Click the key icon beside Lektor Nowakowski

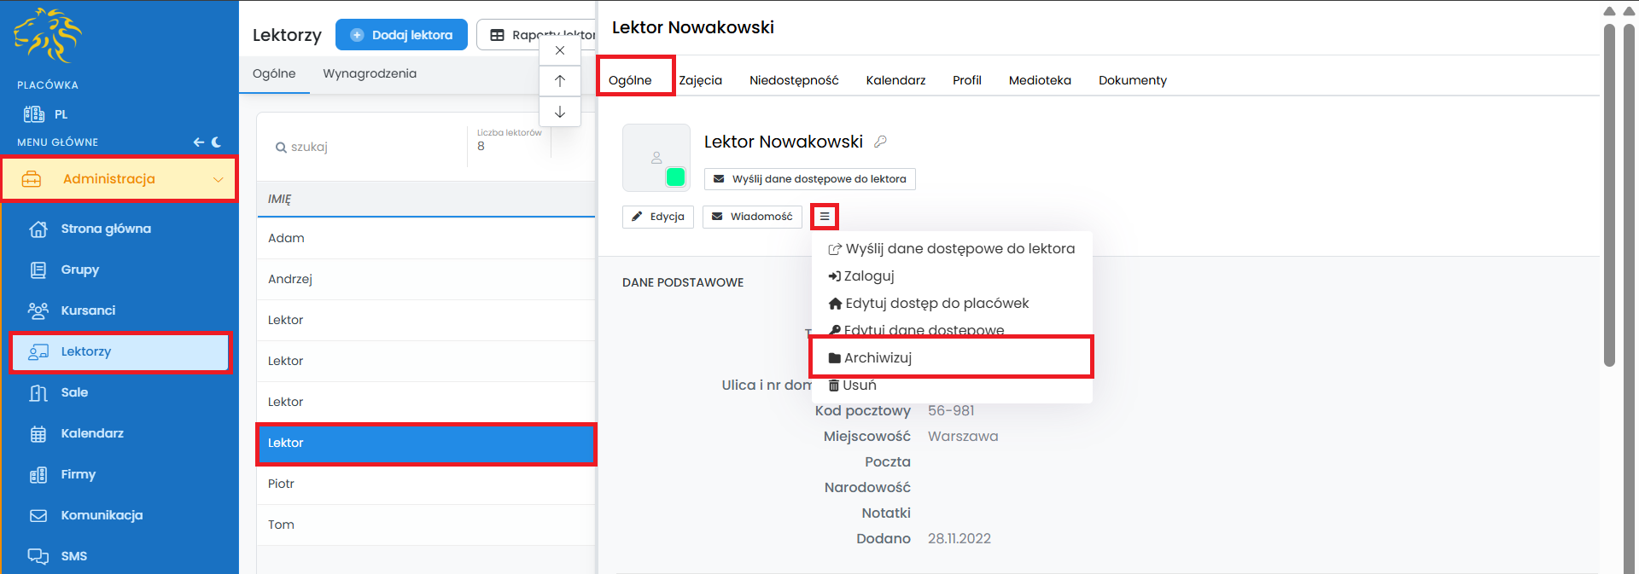point(880,142)
